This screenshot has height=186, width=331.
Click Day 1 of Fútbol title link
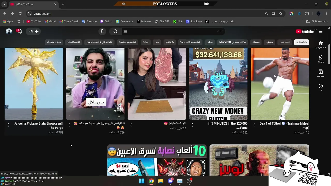tap(284, 126)
